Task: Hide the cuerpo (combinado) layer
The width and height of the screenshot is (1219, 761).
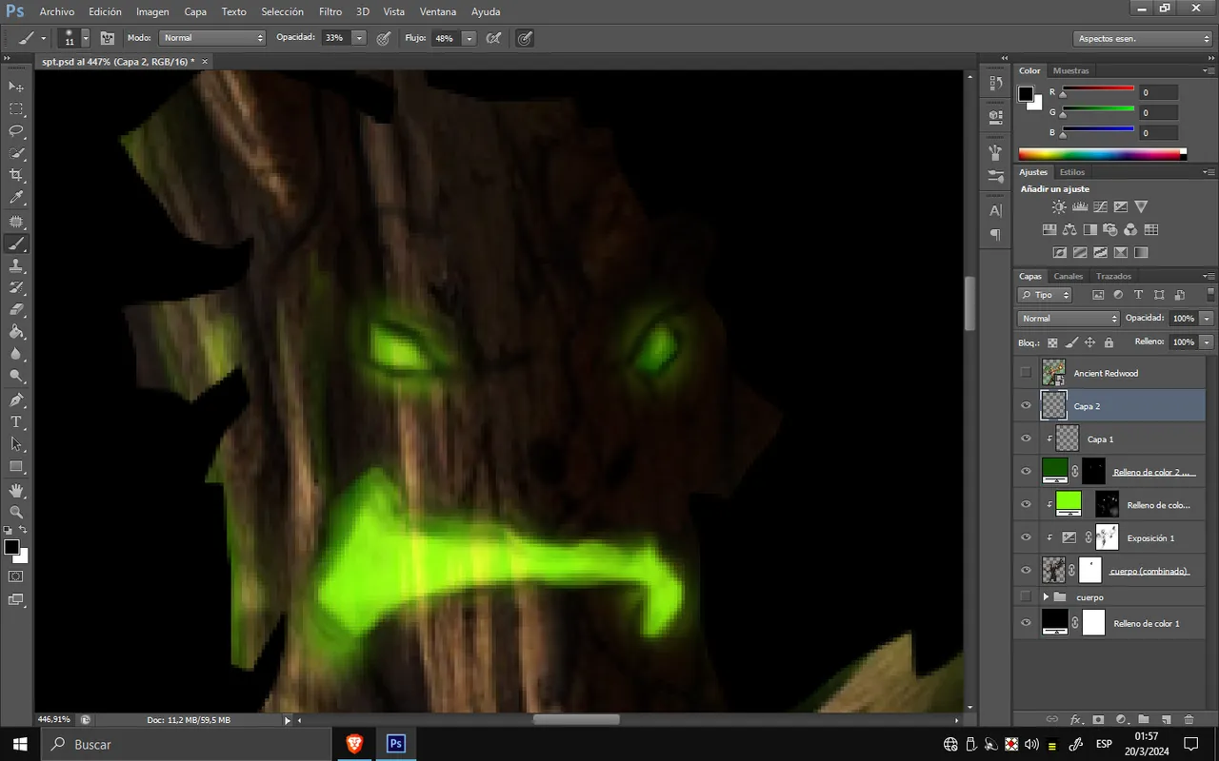Action: [1026, 571]
